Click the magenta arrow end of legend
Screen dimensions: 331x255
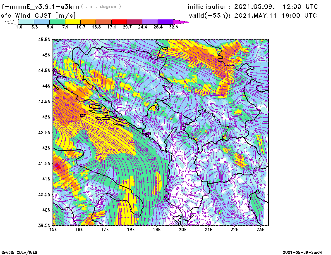tap(181, 22)
